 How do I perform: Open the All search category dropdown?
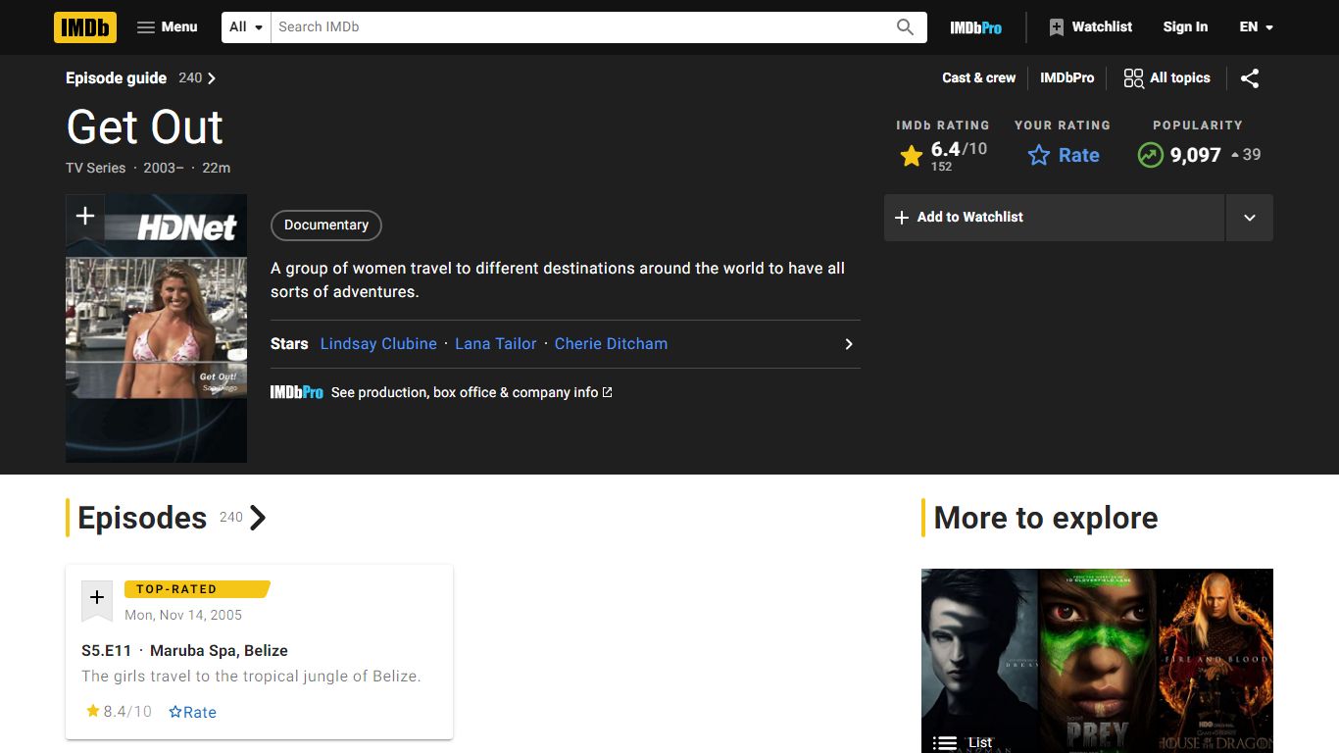pyautogui.click(x=246, y=27)
